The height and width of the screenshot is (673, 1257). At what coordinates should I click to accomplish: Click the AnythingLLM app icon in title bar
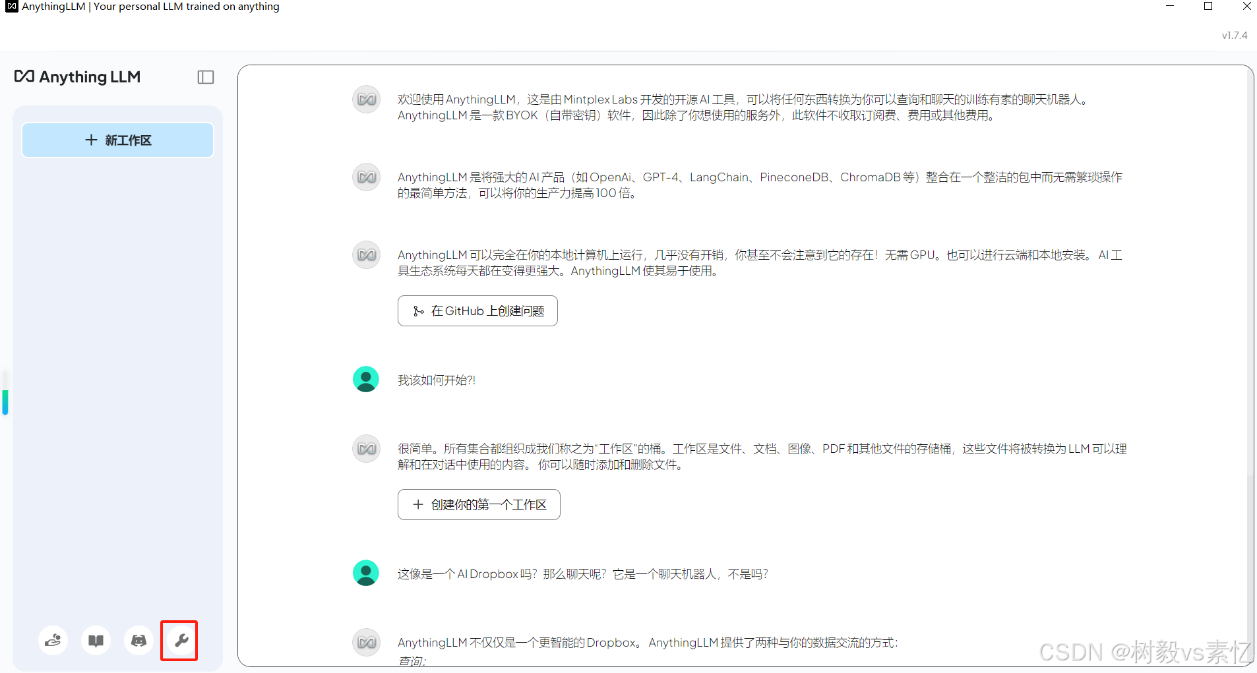11,7
